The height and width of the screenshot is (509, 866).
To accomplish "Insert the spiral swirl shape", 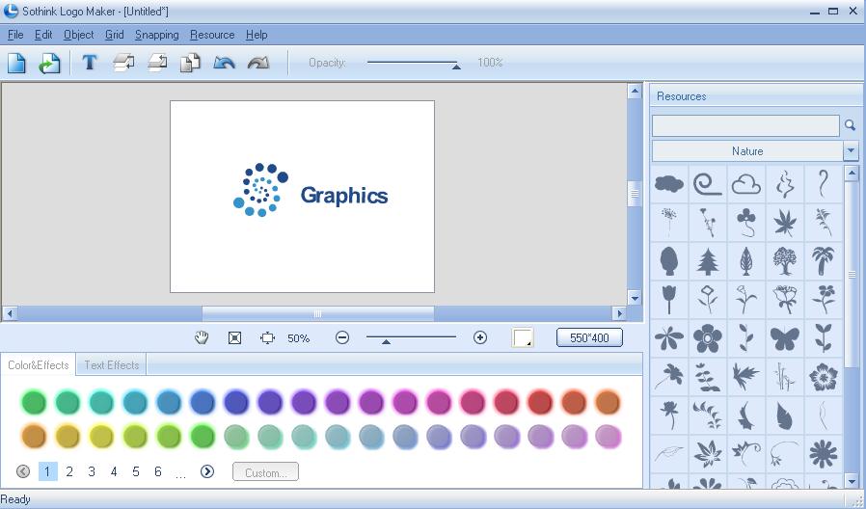I will (708, 183).
